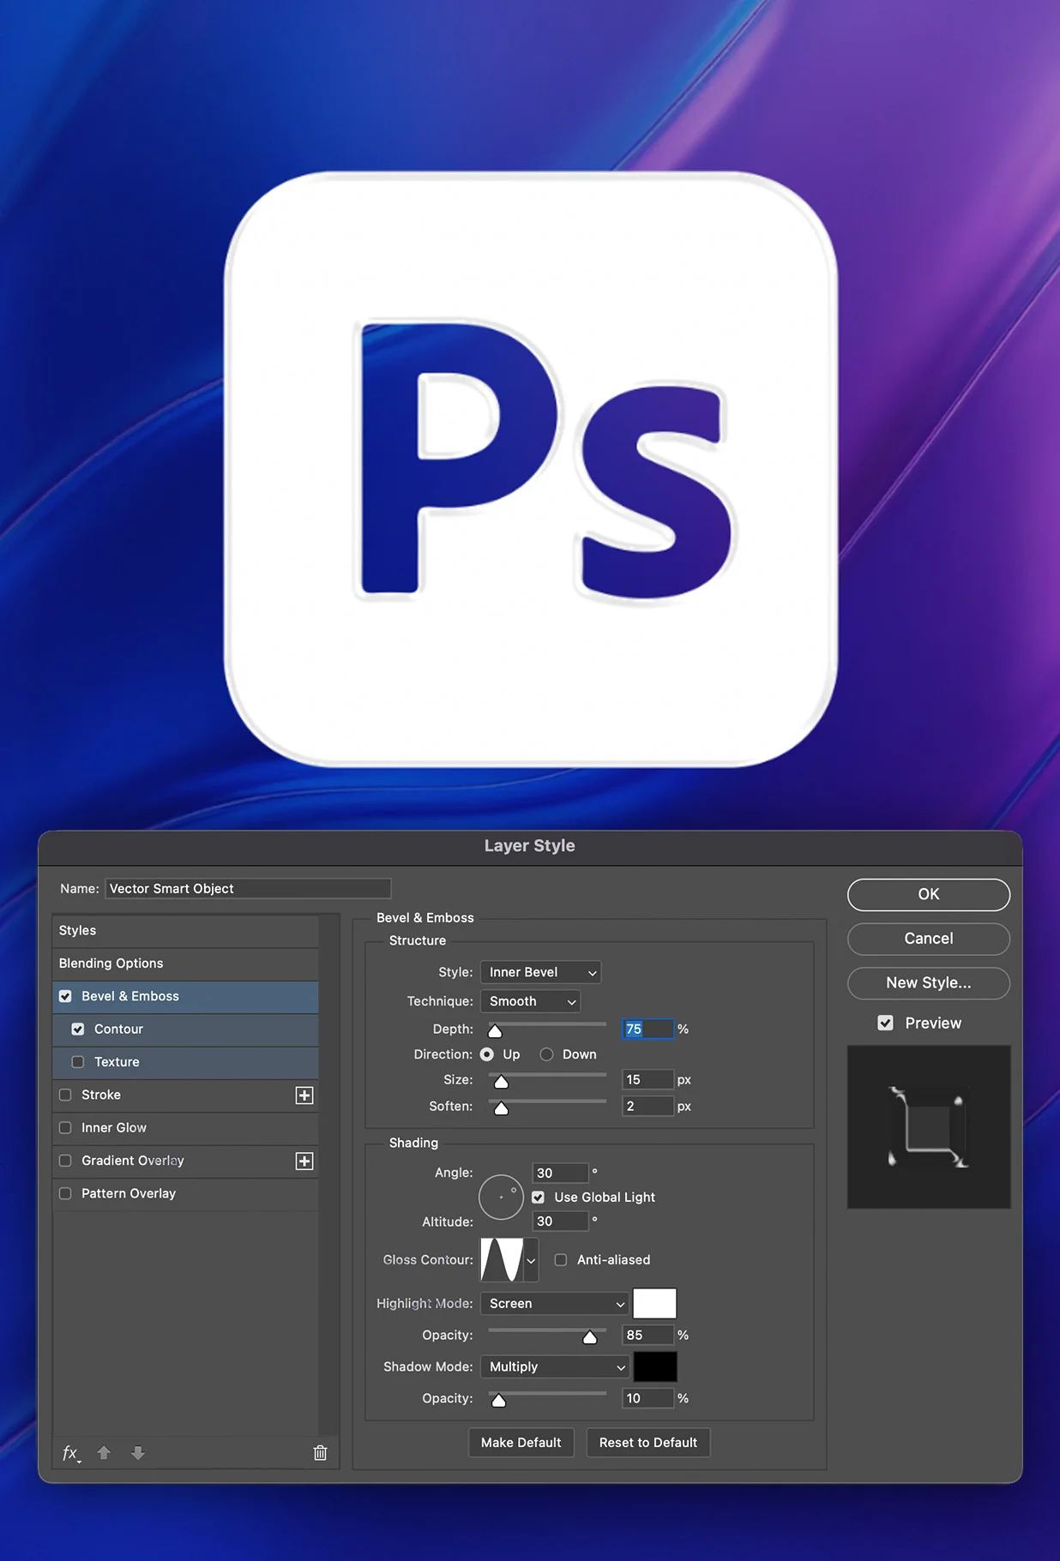The height and width of the screenshot is (1561, 1060).
Task: Expand the Technique dropdown set to Smooth
Action: 531,1001
